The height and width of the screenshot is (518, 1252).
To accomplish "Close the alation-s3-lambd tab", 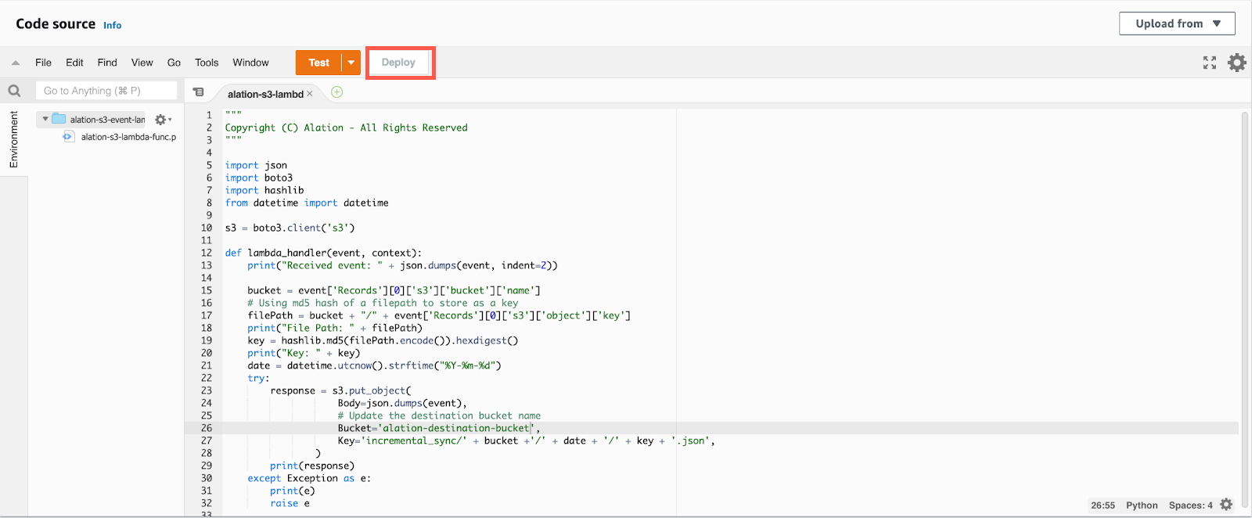I will click(310, 94).
